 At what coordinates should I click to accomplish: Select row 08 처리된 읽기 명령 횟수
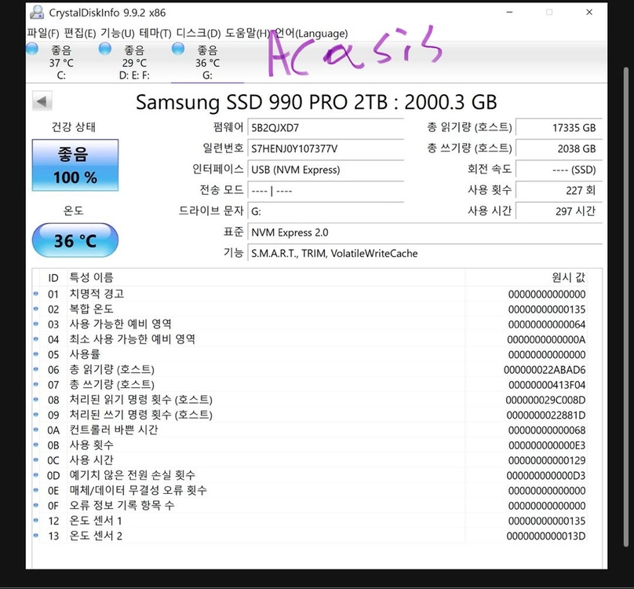pos(310,400)
